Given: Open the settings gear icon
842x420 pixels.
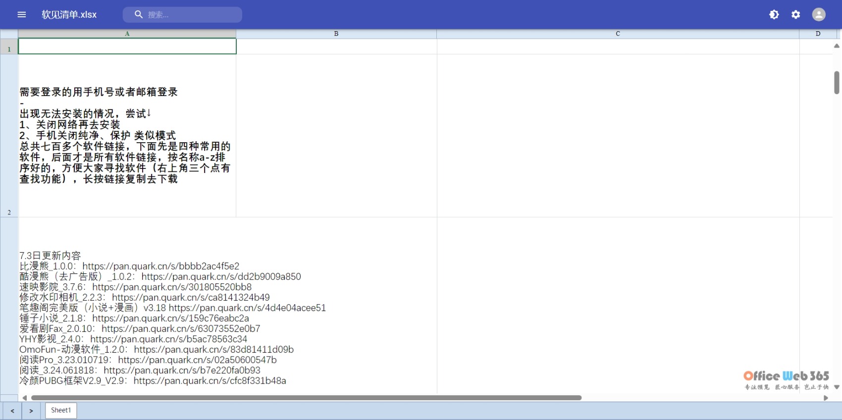Looking at the screenshot, I should (x=795, y=15).
